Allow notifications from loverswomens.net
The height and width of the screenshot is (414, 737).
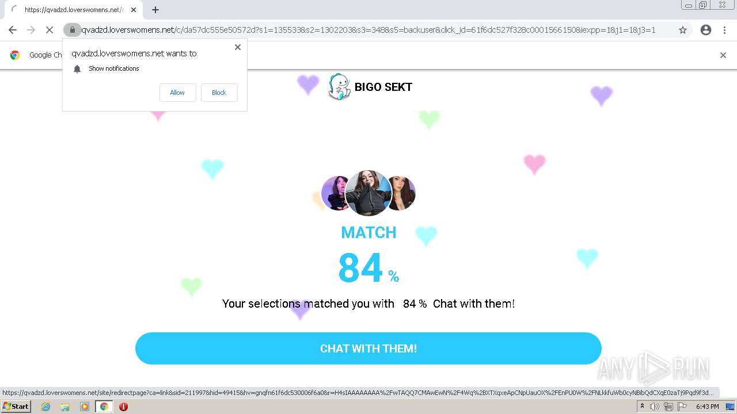177,93
